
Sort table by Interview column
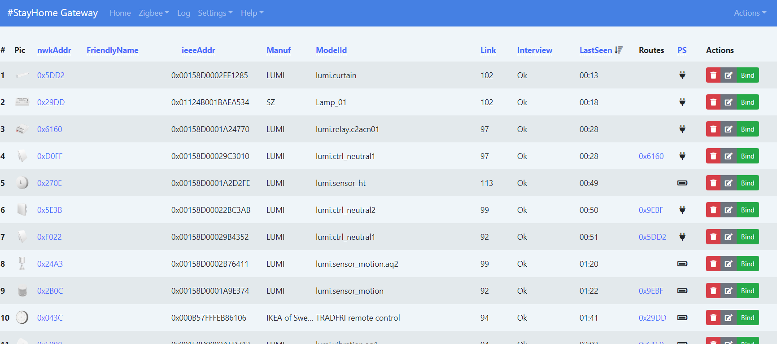coord(535,50)
